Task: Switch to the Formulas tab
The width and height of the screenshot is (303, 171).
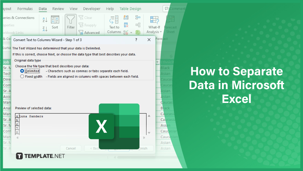Action: pos(25,9)
